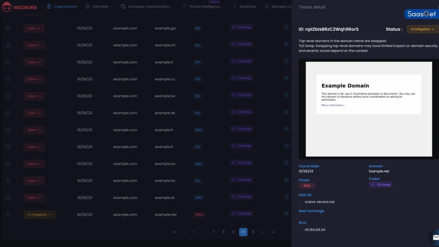Image resolution: width=439 pixels, height=247 pixels.
Task: Click the INSECUREWEB mascot logo icon
Action: tap(8, 7)
